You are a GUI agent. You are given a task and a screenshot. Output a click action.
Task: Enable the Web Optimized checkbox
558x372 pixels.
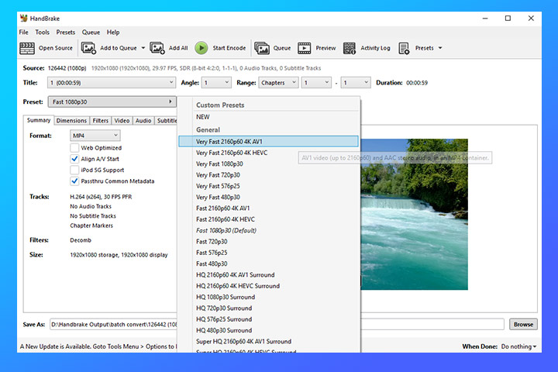(x=74, y=148)
